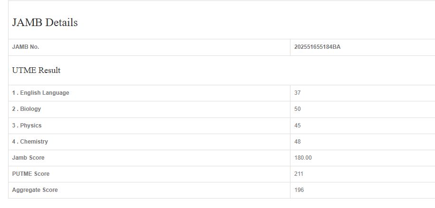Select the 'PUTME Score' label

click(x=30, y=174)
